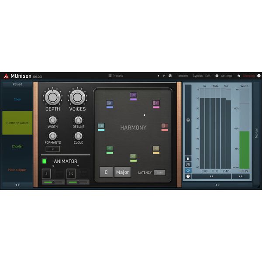Screen dimensions: 262x262
Task: Click the Reload button
Action: click(17, 84)
